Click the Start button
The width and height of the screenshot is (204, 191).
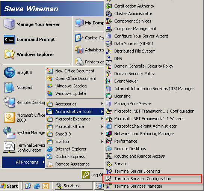(9, 186)
